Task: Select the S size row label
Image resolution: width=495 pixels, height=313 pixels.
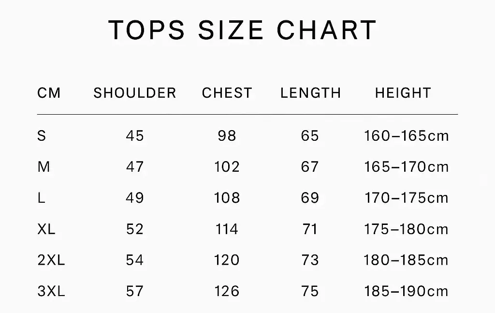Action: point(42,136)
